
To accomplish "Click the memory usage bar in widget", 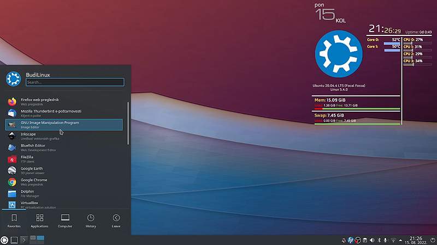I will tap(357, 109).
